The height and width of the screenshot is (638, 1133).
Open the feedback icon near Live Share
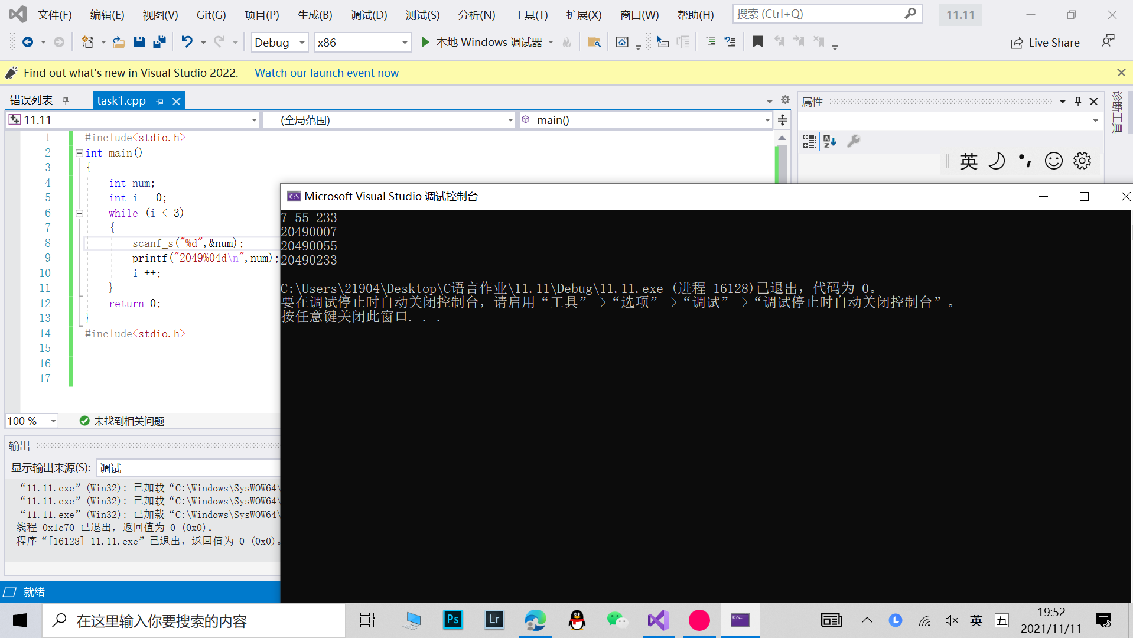(1108, 41)
